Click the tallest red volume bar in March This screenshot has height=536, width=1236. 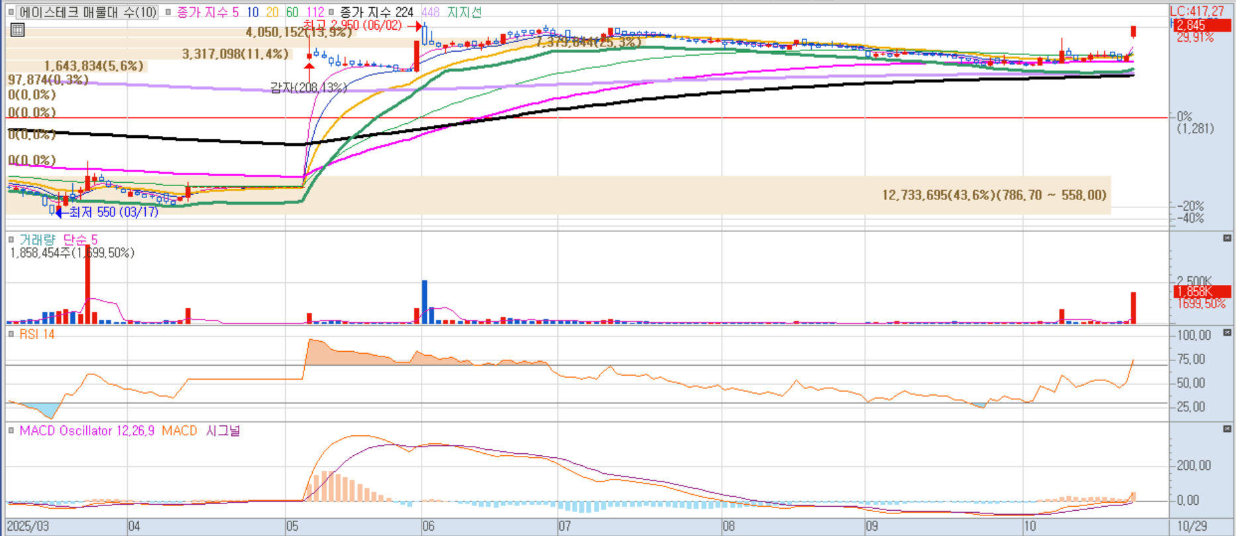coord(87,283)
